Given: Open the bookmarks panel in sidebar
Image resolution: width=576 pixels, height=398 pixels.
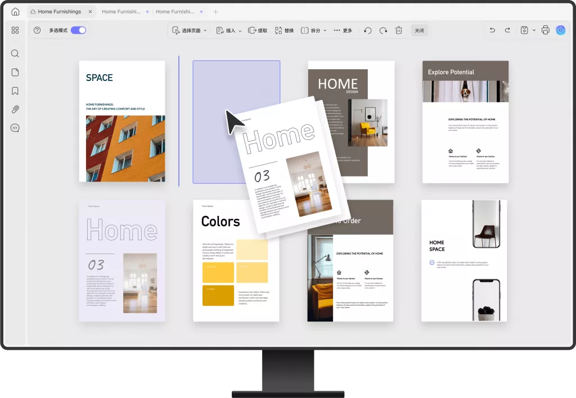Looking at the screenshot, I should click(15, 91).
